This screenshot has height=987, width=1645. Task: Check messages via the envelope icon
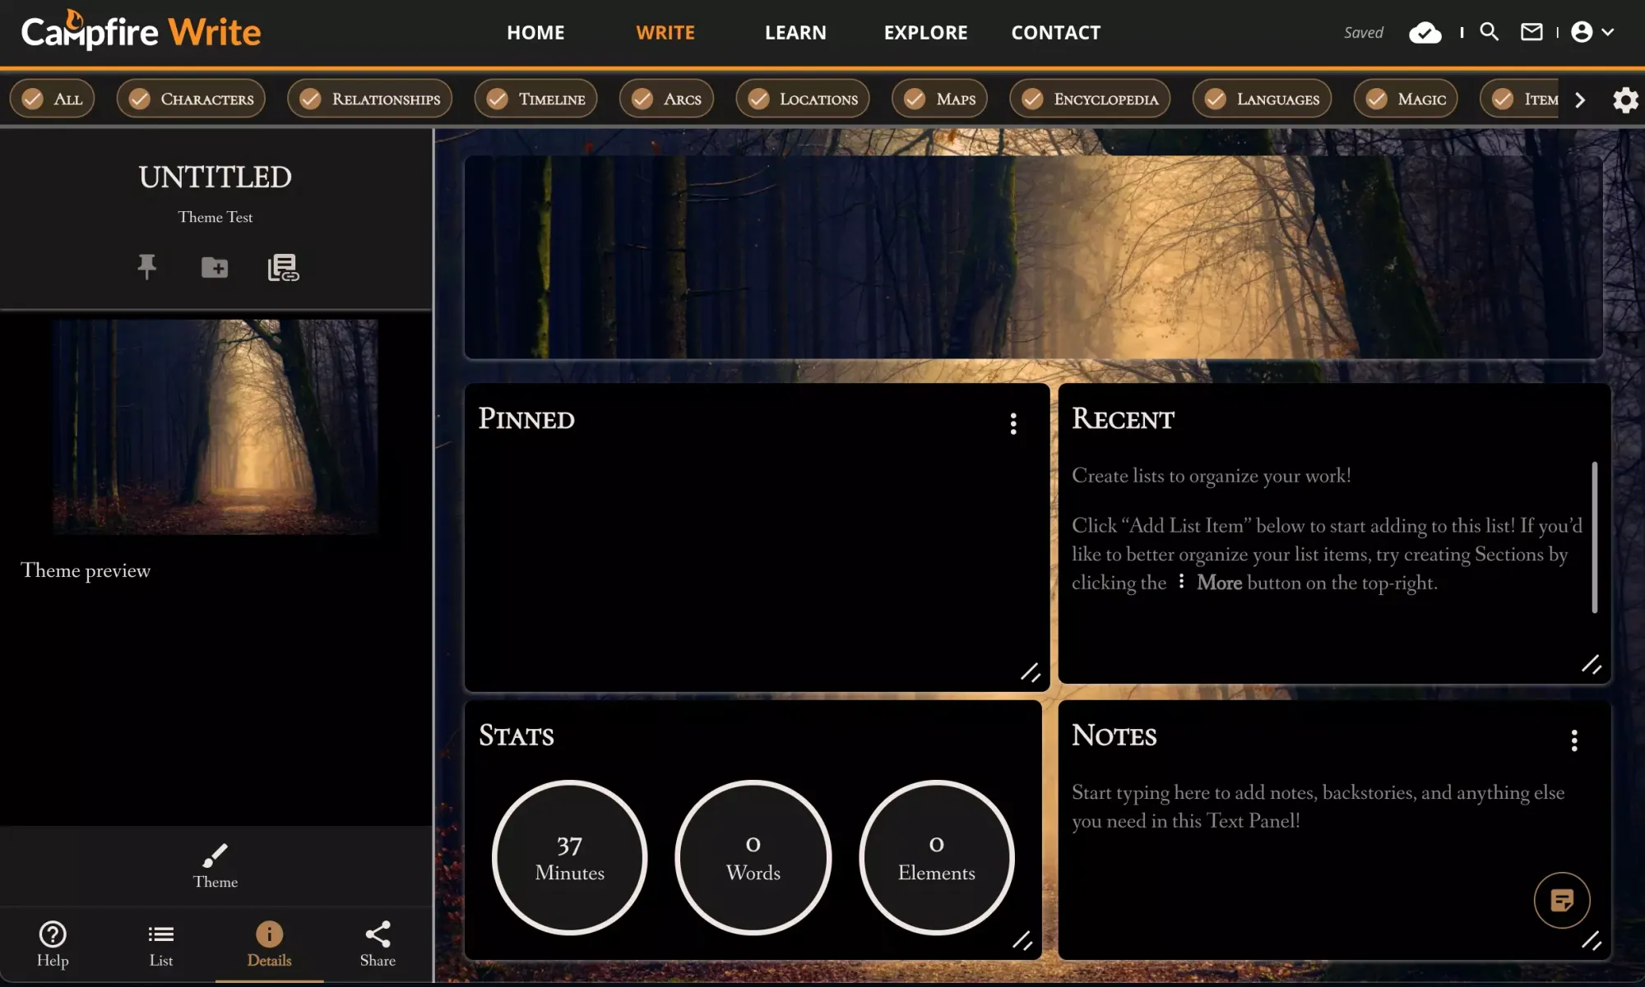pos(1531,32)
